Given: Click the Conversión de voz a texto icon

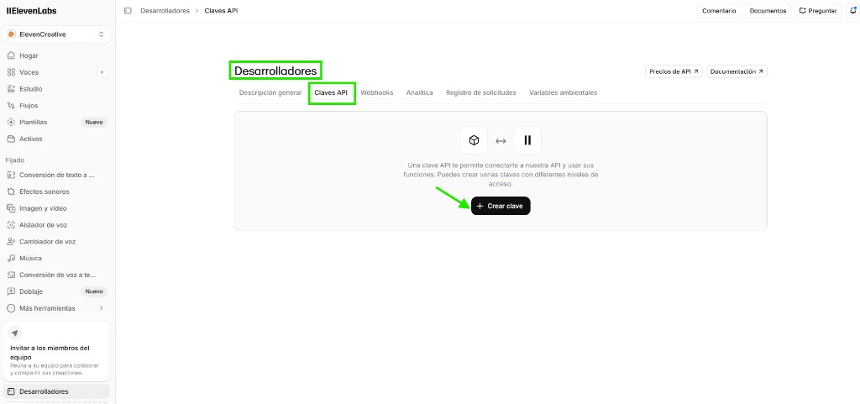Looking at the screenshot, I should point(11,275).
